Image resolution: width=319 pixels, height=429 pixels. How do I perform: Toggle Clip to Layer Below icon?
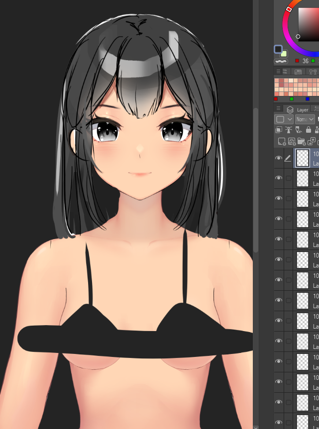(279, 130)
